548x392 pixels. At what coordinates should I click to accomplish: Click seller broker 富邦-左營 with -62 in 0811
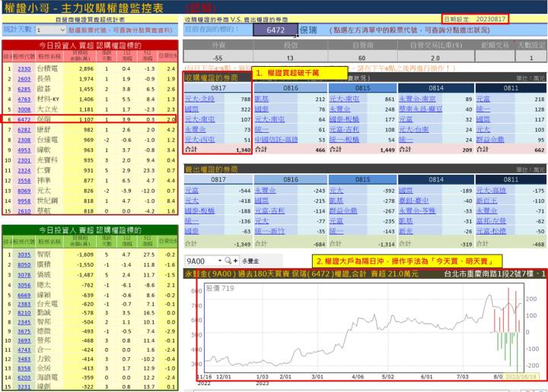click(x=491, y=221)
